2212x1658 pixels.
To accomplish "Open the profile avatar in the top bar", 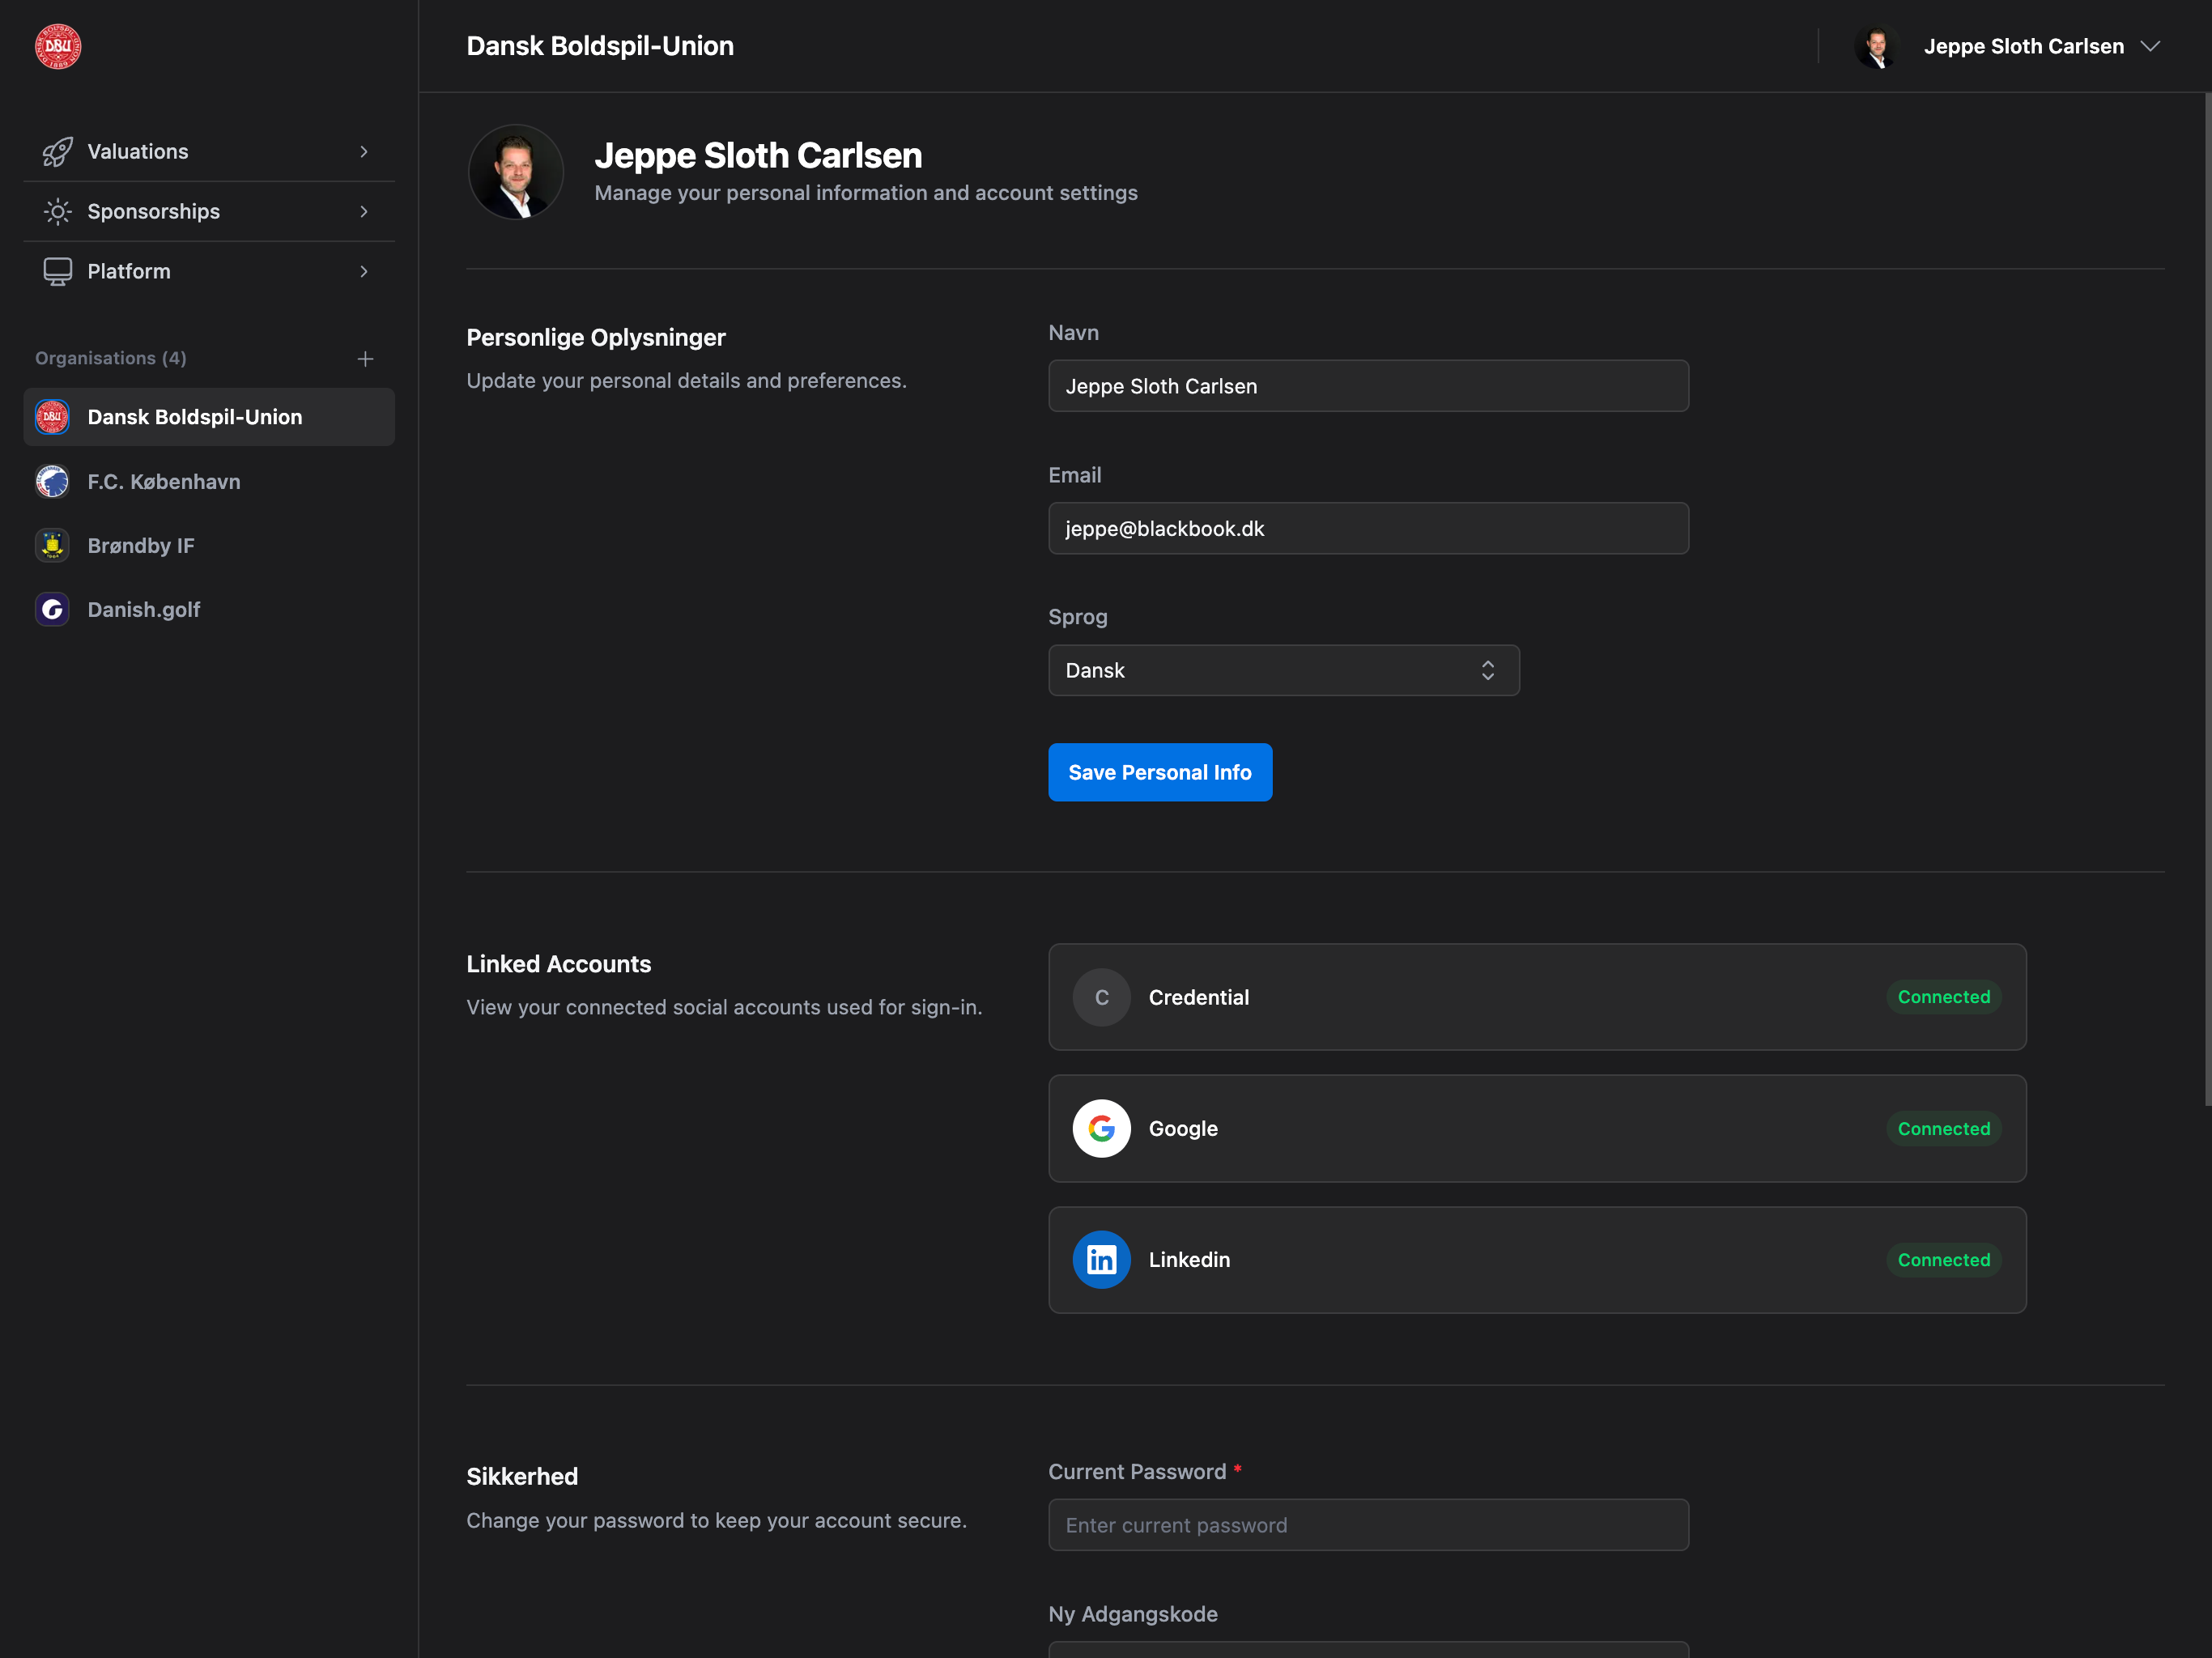I will [1878, 46].
